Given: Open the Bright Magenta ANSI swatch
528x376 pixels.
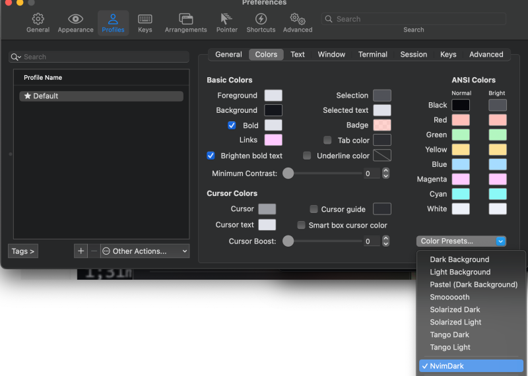Looking at the screenshot, I should point(498,179).
